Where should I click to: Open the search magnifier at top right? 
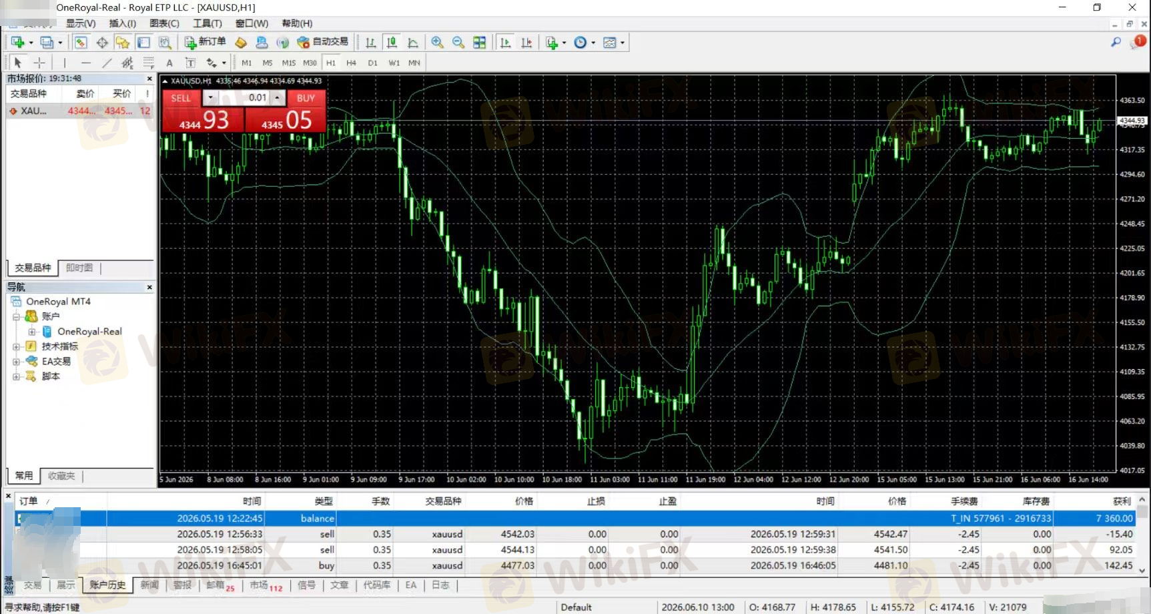(x=1116, y=42)
